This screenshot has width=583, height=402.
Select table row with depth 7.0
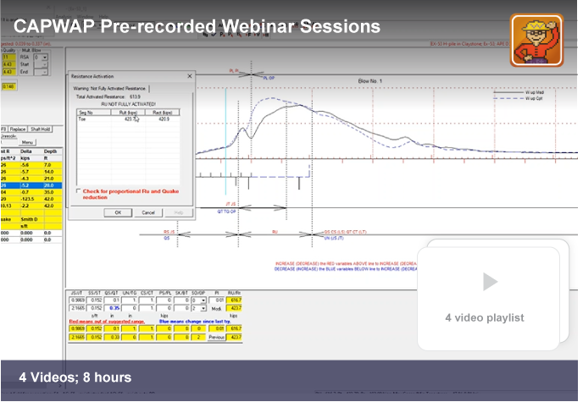(x=31, y=165)
